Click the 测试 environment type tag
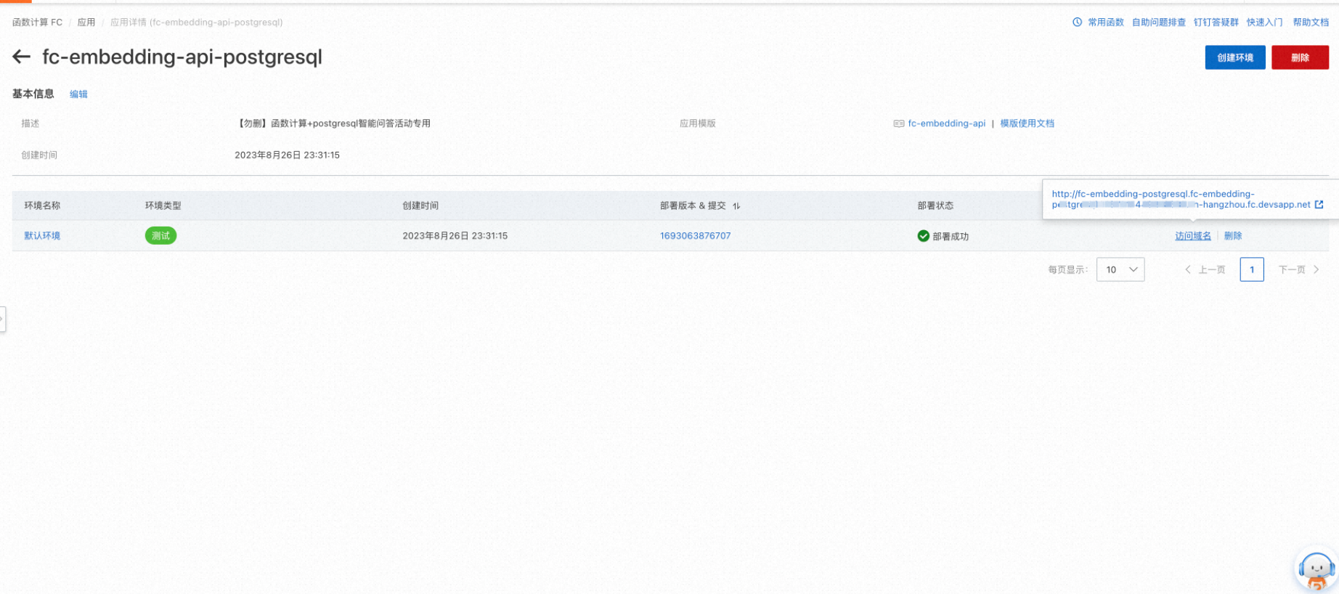This screenshot has width=1339, height=594. point(160,236)
